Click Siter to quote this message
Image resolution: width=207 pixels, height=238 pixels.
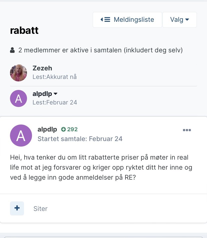click(x=40, y=209)
